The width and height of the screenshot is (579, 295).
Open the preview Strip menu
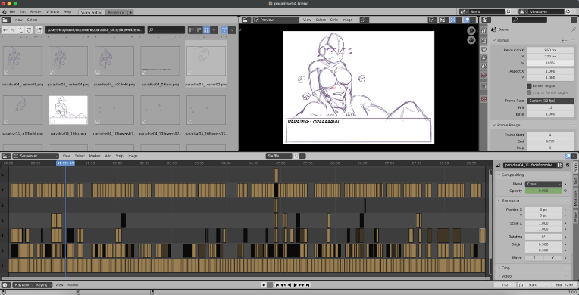[333, 20]
